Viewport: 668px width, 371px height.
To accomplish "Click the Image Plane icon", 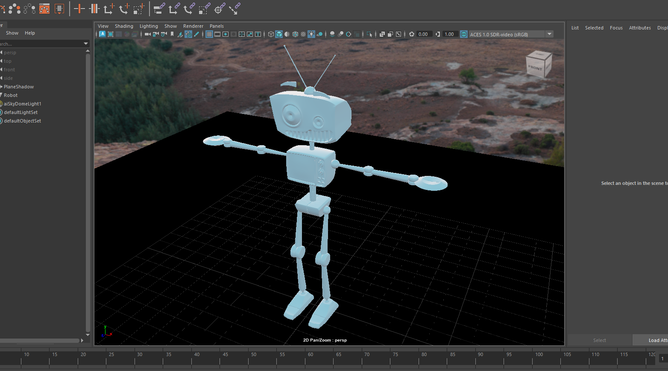I will (x=180, y=34).
